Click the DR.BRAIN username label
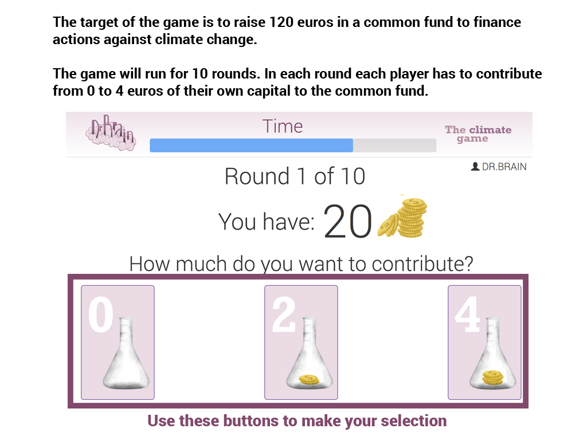The image size is (587, 440). tap(503, 167)
